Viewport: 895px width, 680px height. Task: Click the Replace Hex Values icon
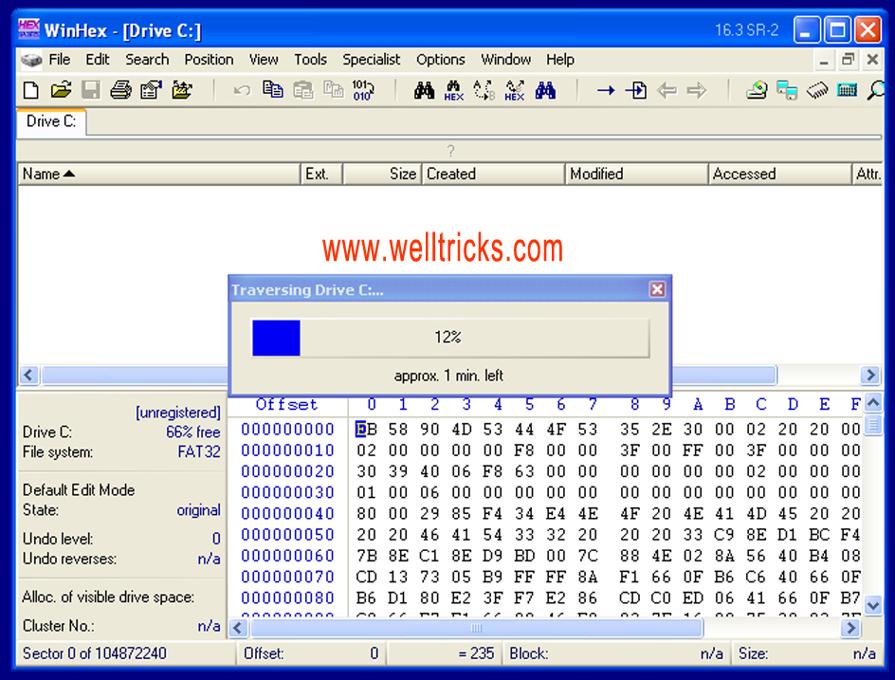point(514,90)
